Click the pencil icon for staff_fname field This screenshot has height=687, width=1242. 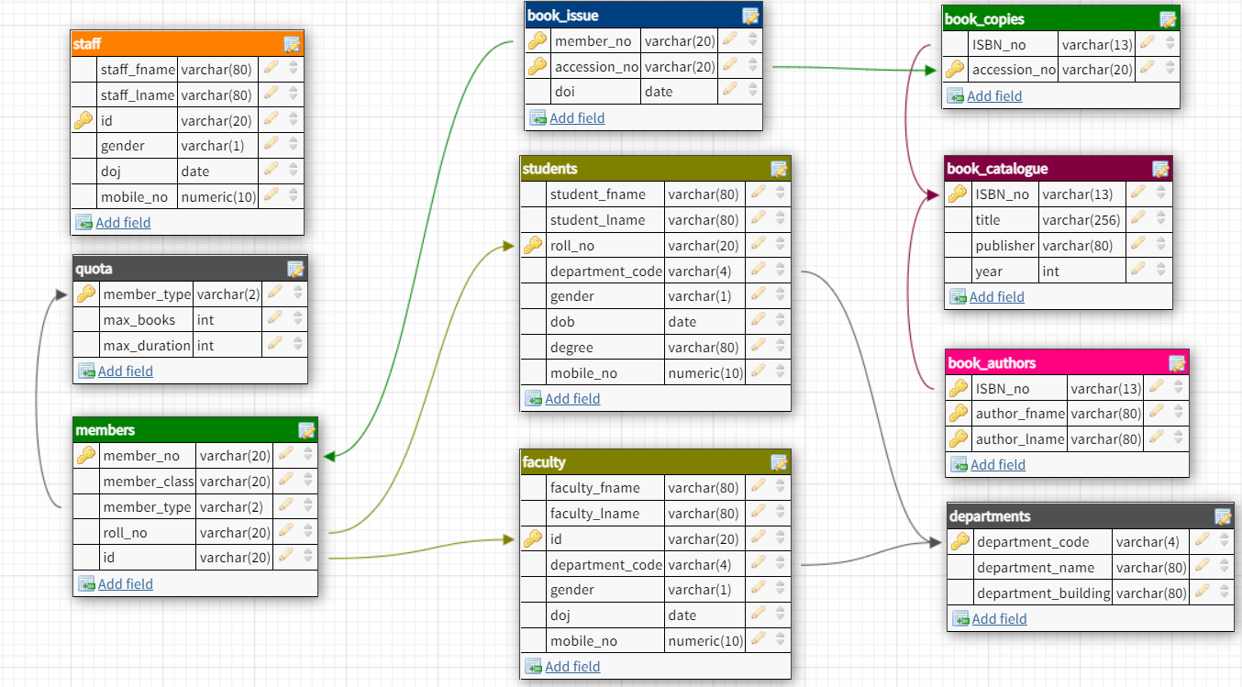(271, 69)
